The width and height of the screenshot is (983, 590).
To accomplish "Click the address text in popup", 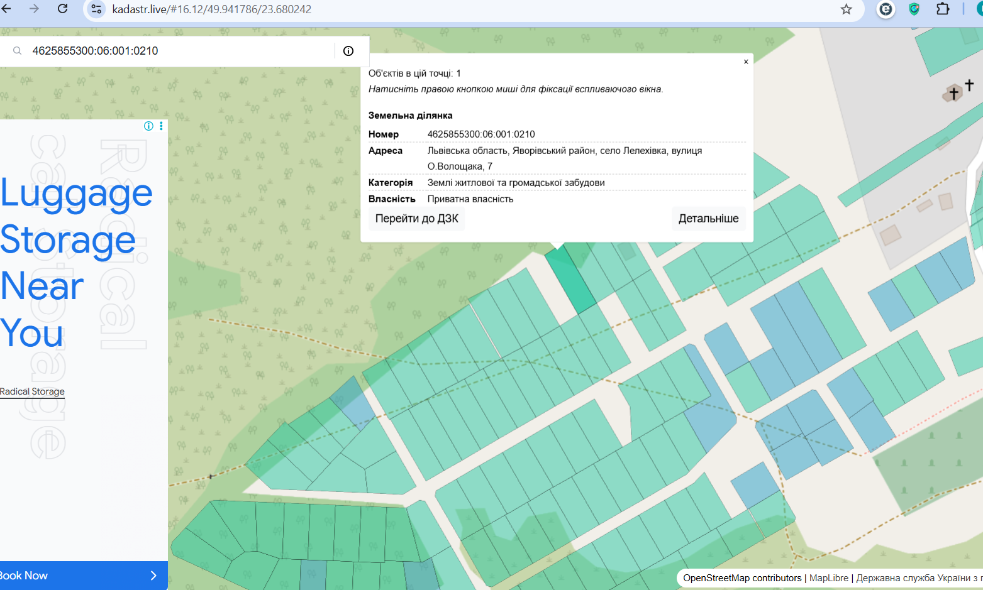I will point(565,158).
